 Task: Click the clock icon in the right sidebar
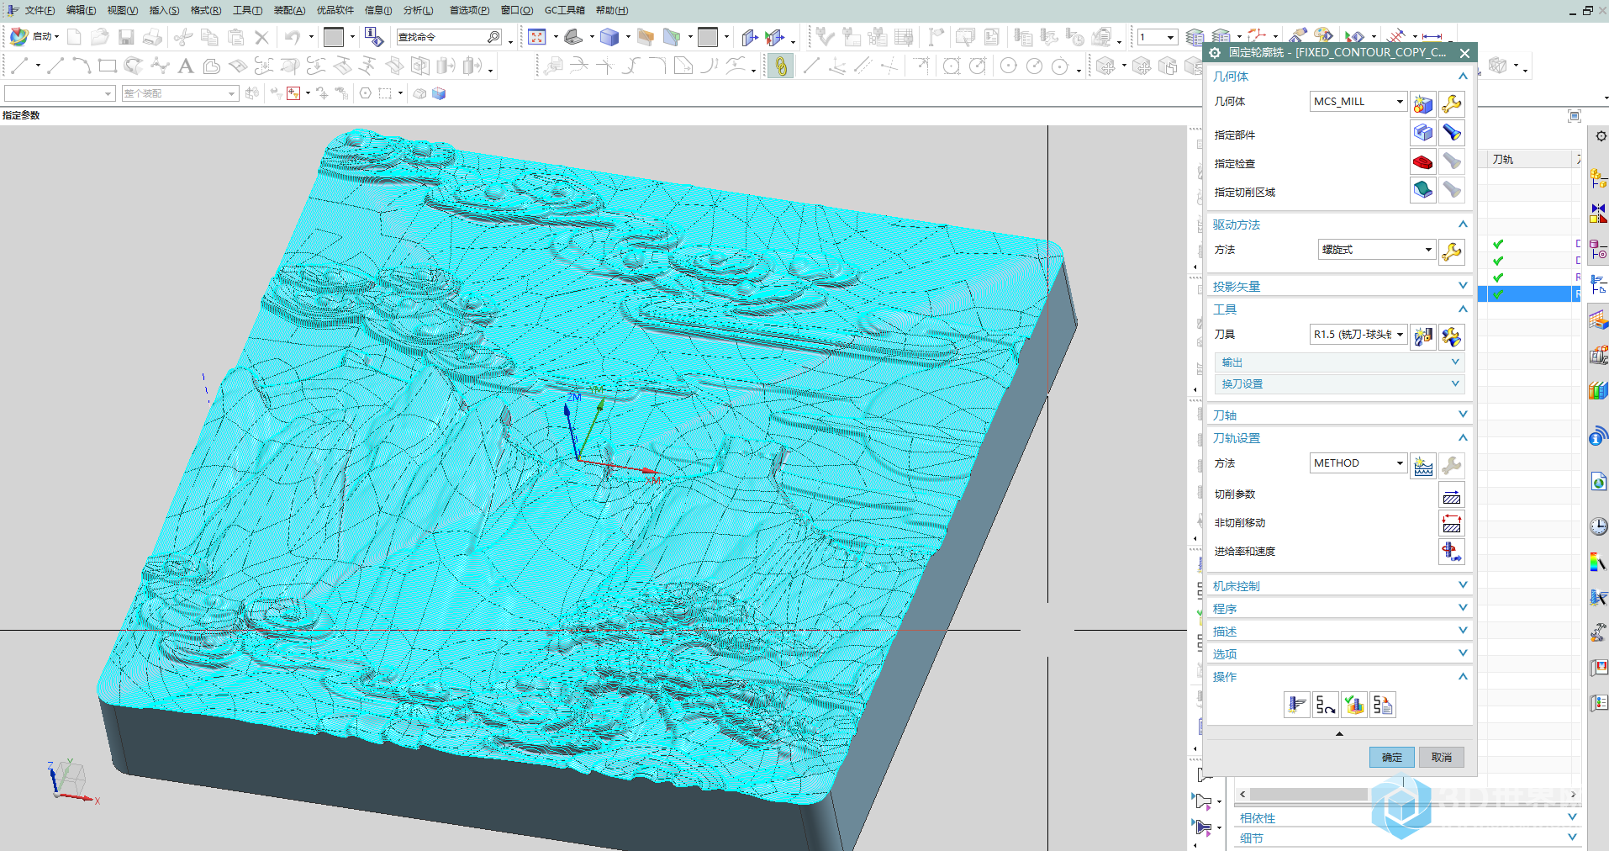click(1598, 526)
